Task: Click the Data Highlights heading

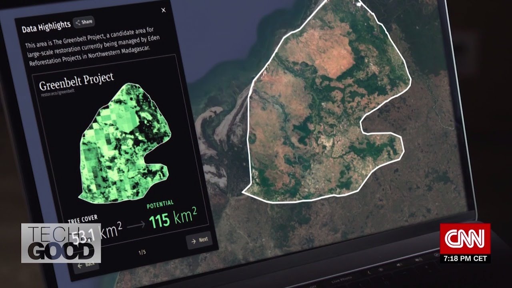Action: [x=46, y=27]
